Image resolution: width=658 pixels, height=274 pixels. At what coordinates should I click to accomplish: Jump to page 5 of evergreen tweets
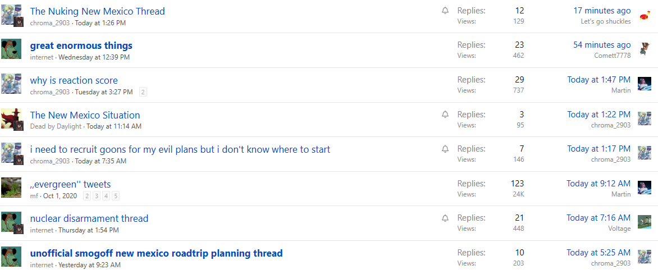click(x=116, y=196)
